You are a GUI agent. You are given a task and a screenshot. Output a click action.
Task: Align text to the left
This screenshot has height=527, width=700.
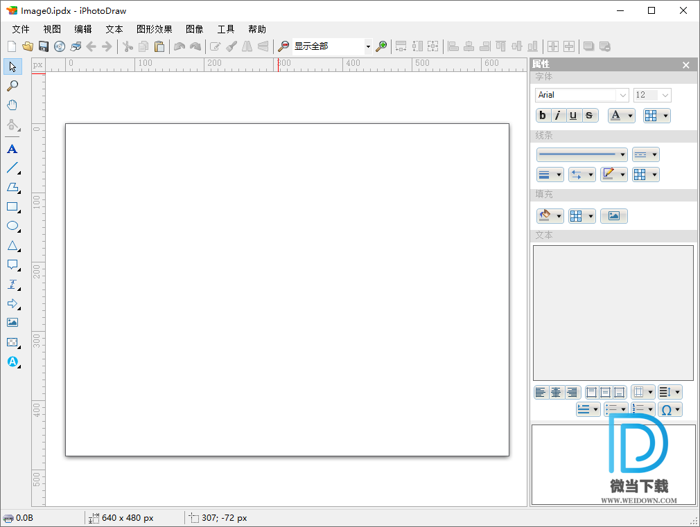541,392
